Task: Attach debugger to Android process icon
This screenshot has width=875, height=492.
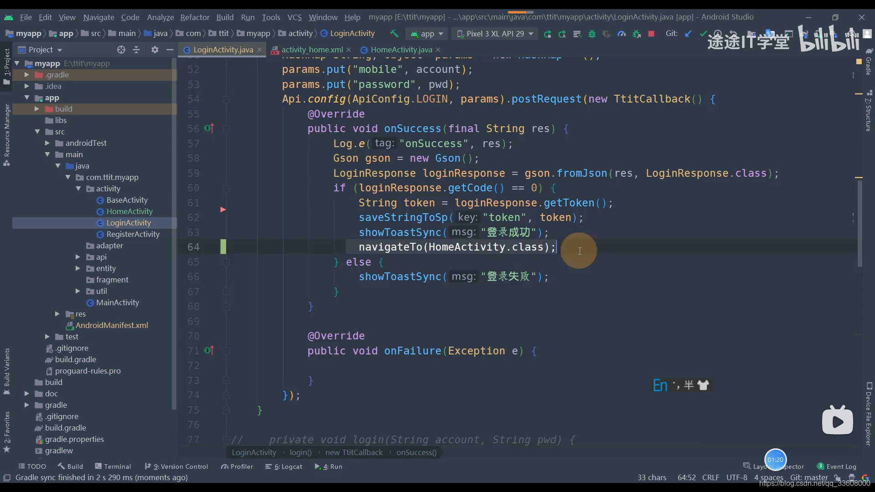Action: (x=637, y=34)
